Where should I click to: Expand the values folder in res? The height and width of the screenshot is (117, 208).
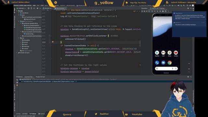tap(21, 48)
